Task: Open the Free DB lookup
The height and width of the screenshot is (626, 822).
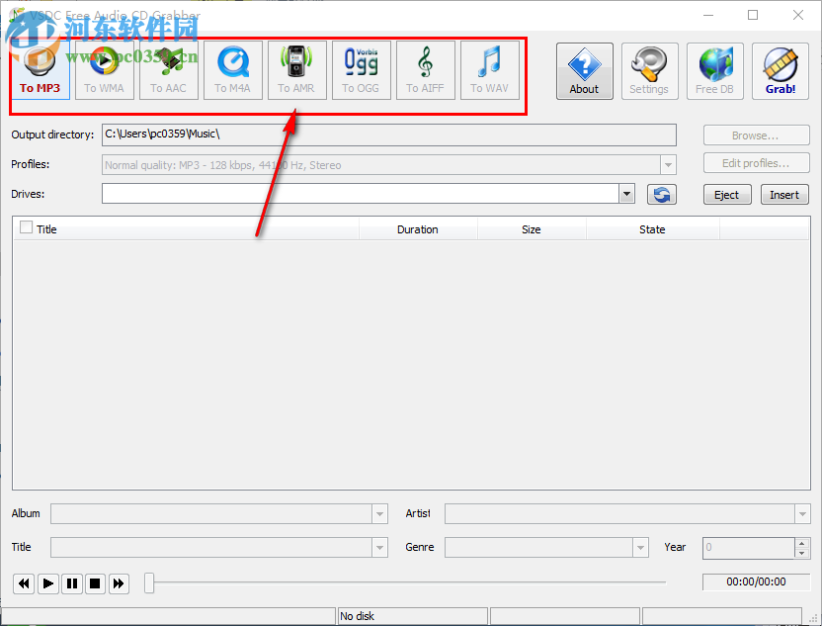Action: point(714,70)
